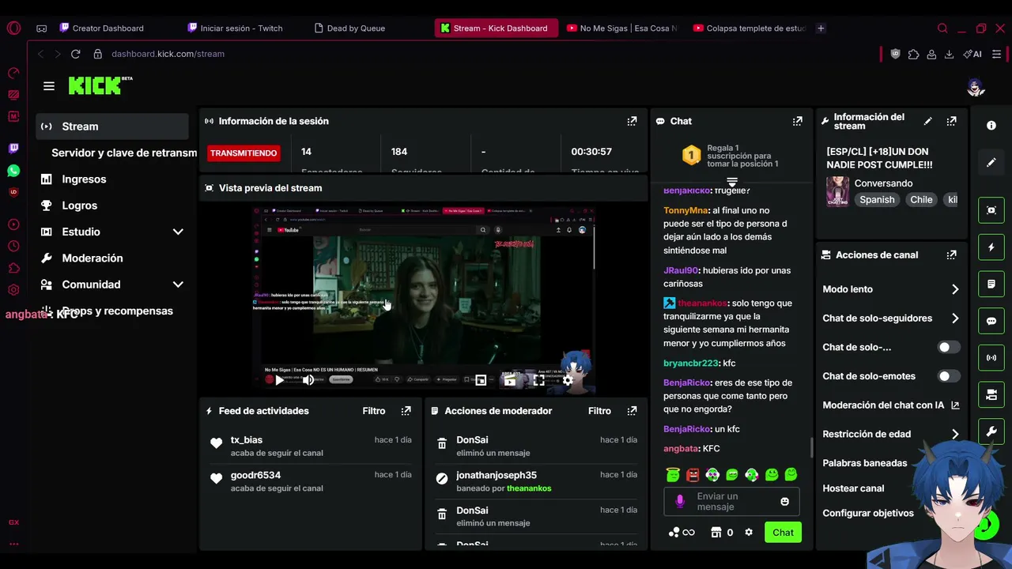Switch to Colapsa templete de estudio tab

point(750,28)
